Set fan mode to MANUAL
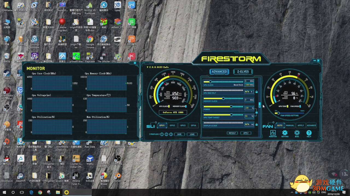350x196 pixels. coord(290,125)
